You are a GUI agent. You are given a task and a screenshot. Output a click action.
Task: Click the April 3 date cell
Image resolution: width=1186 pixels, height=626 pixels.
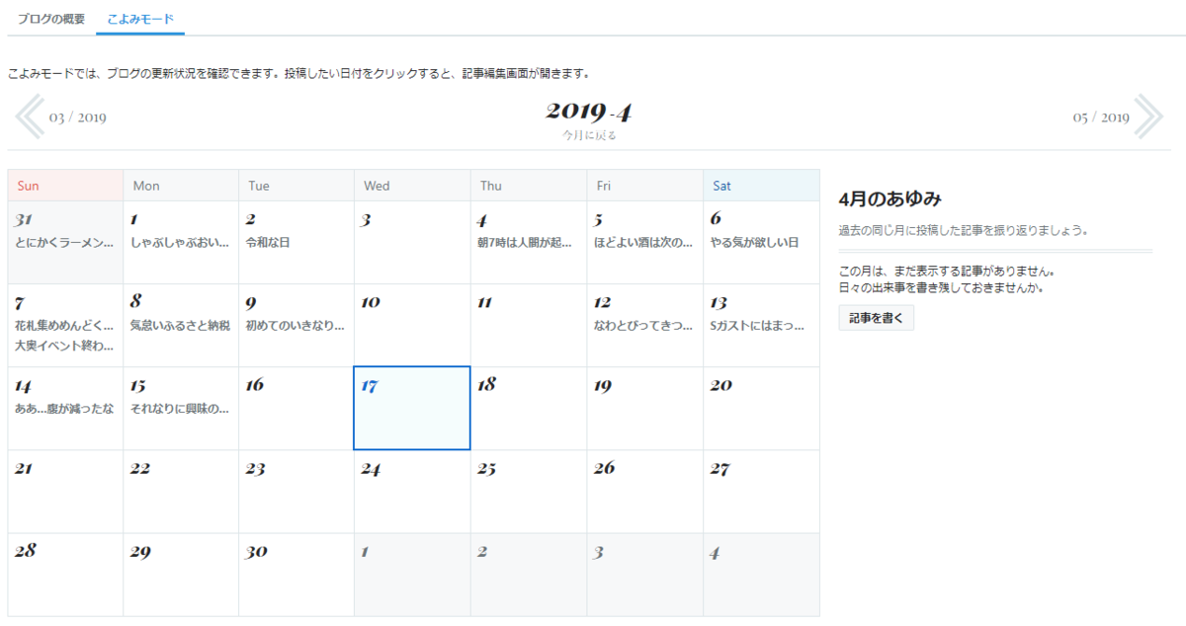[x=412, y=242]
